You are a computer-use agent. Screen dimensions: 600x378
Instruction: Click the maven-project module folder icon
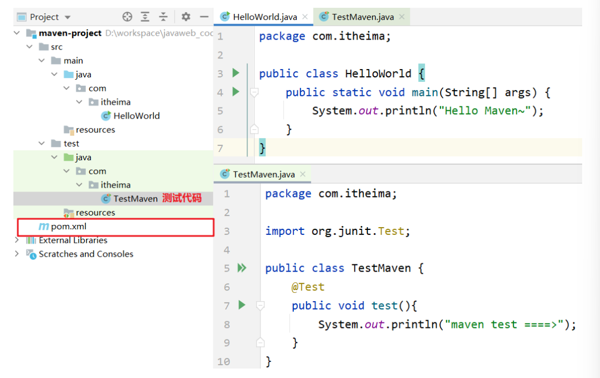tap(31, 33)
